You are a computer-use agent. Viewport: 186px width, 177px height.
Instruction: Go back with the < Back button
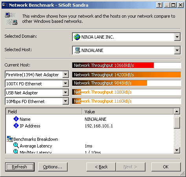point(101,167)
